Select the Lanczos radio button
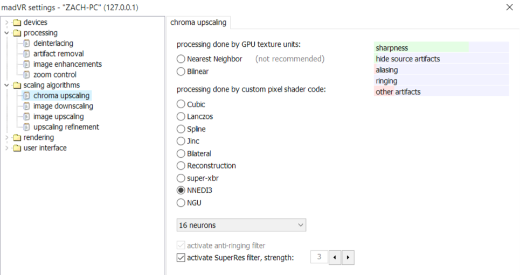Screen dimensions: 520x275 click(181, 117)
